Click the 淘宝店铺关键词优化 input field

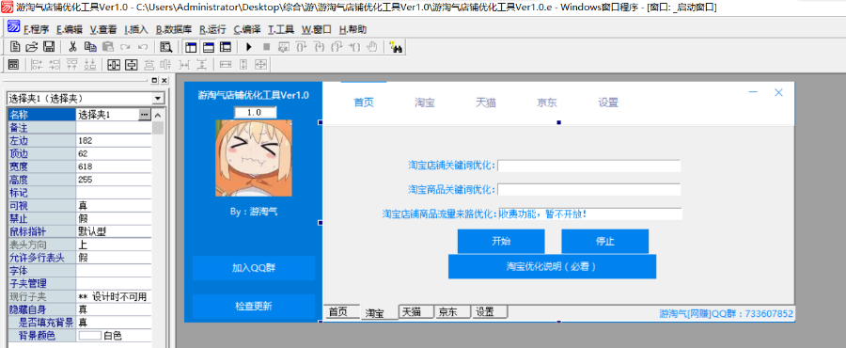point(589,166)
